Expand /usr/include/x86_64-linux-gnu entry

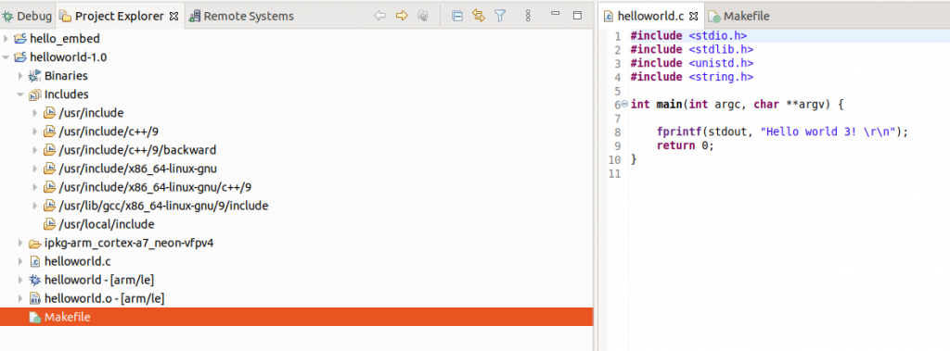[35, 169]
